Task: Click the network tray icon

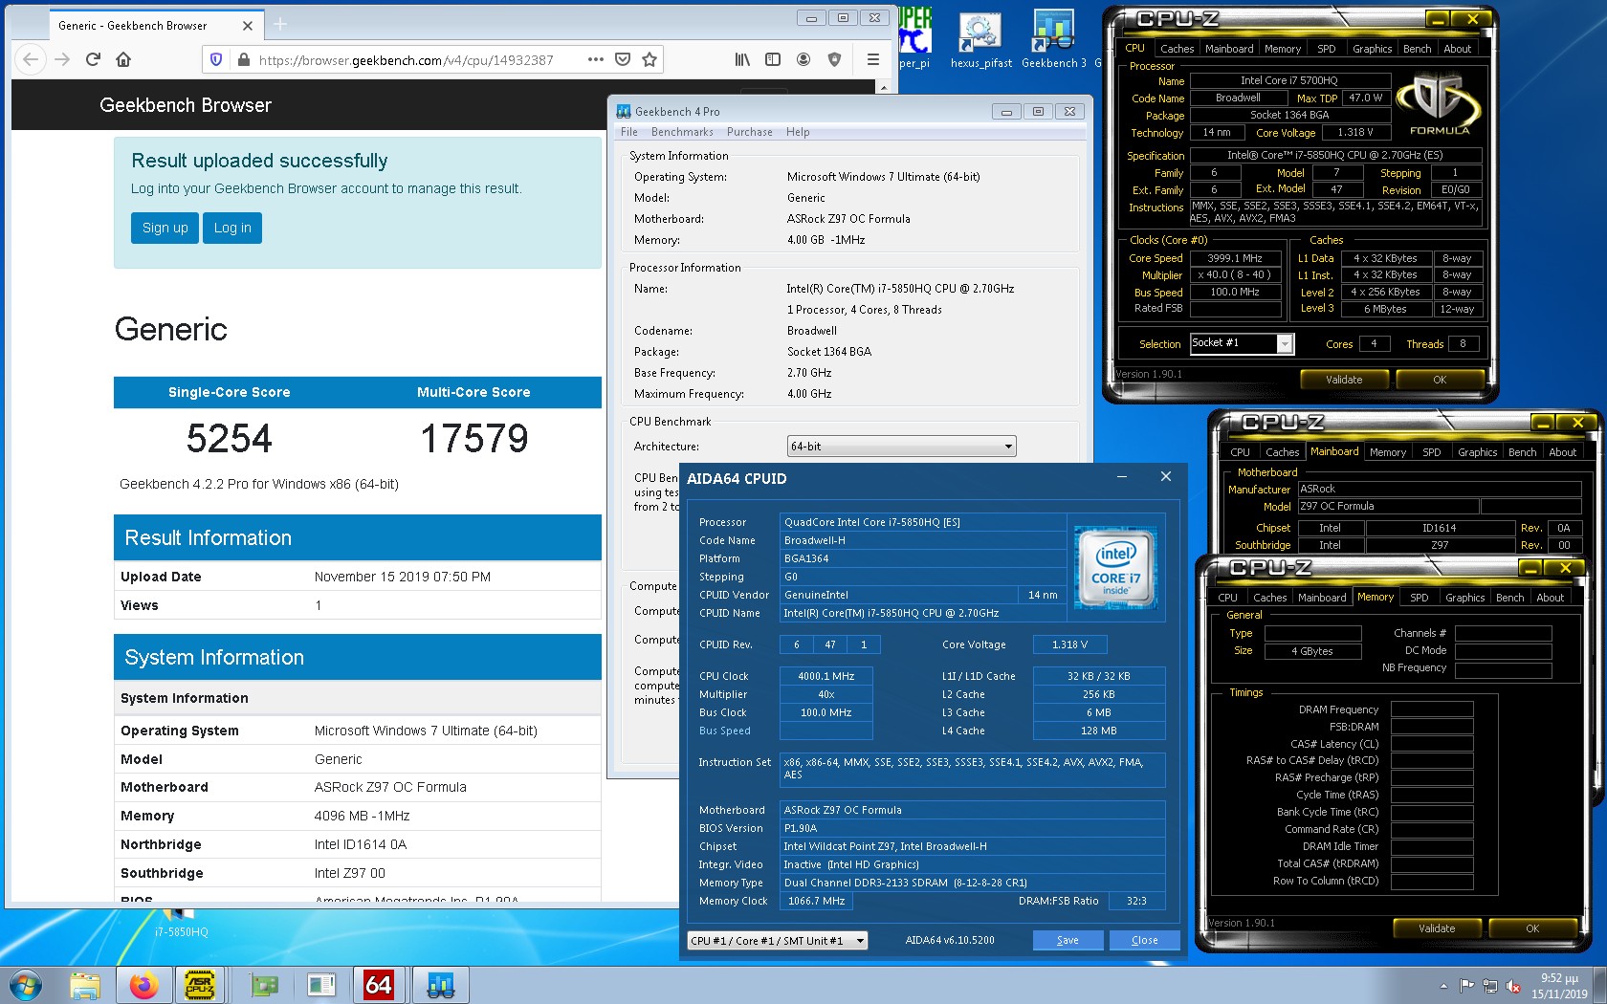Action: coord(1489,986)
